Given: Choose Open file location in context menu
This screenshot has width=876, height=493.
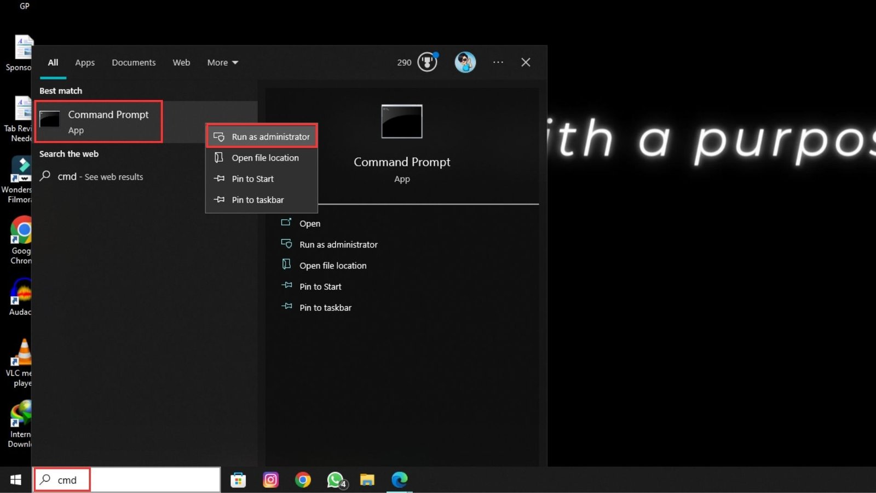Looking at the screenshot, I should (262, 158).
